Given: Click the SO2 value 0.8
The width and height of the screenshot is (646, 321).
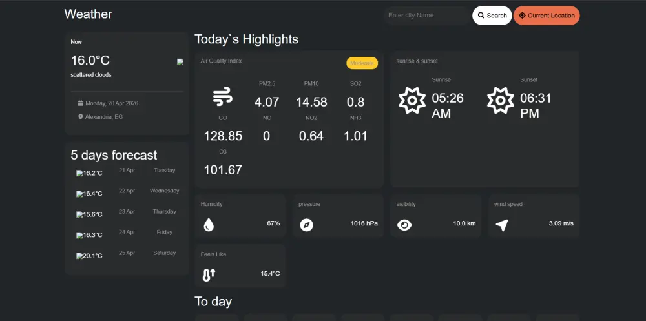Looking at the screenshot, I should tap(355, 102).
